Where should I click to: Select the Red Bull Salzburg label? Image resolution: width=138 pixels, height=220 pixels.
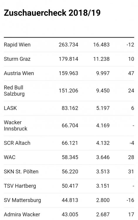click(14, 91)
